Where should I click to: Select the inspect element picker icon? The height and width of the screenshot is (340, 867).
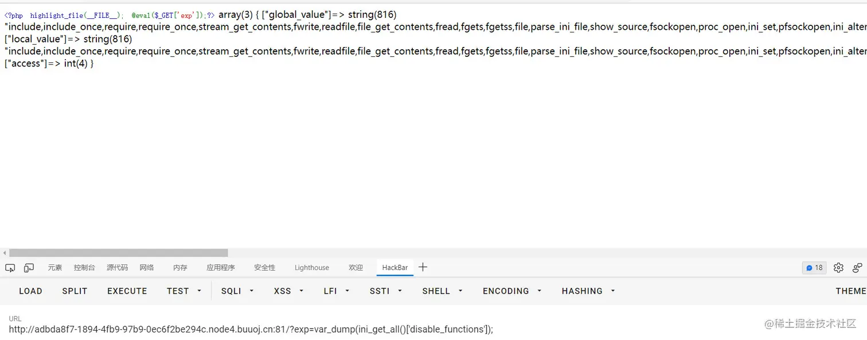[10, 268]
